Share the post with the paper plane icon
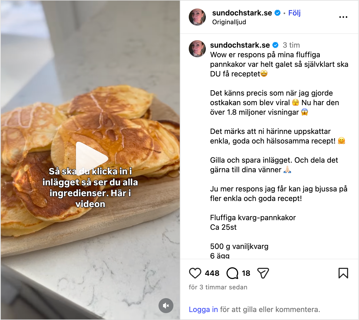Screen dimensions: 359x320 click(x=263, y=273)
